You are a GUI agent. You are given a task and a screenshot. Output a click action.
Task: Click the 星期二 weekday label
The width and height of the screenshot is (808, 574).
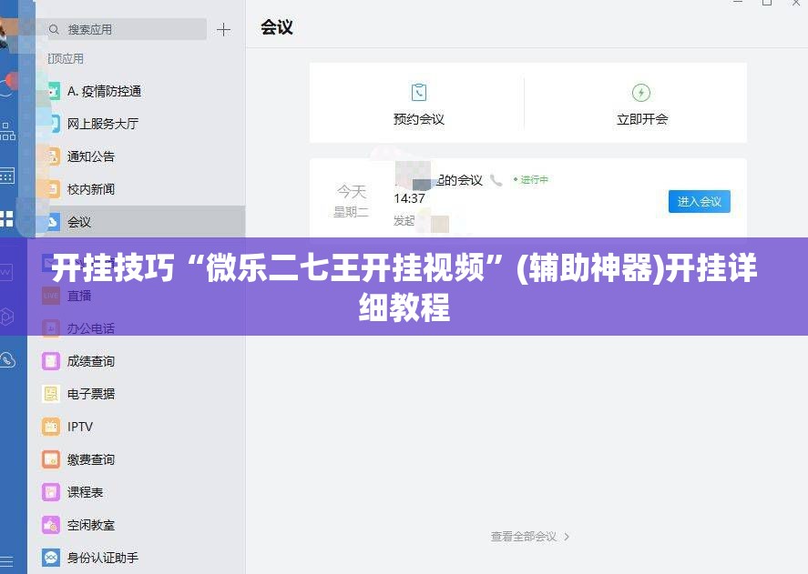click(x=351, y=212)
